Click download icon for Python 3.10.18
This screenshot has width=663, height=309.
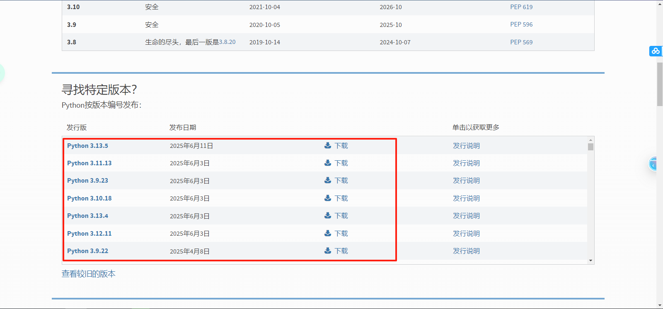(328, 198)
